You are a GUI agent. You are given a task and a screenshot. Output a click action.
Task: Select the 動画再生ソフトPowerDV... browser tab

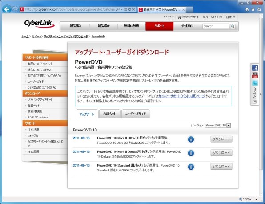point(161,10)
